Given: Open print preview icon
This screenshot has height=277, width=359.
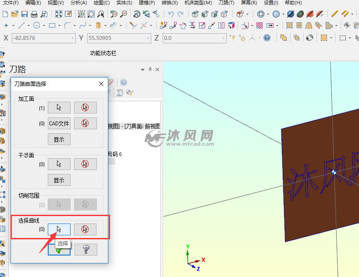Looking at the screenshot, I should click(44, 14).
